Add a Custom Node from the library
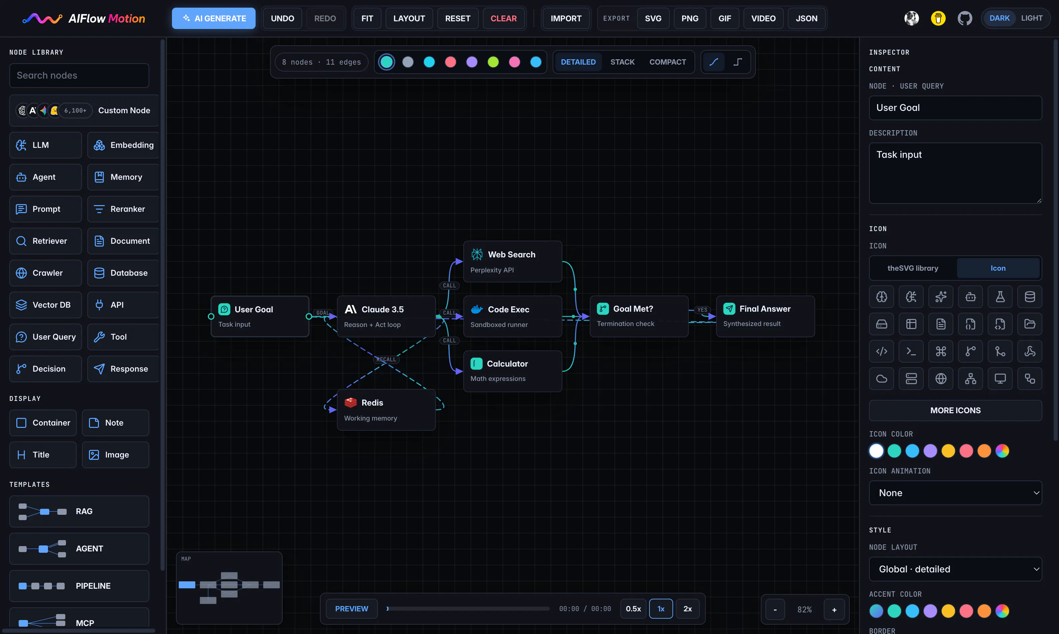 [x=84, y=110]
